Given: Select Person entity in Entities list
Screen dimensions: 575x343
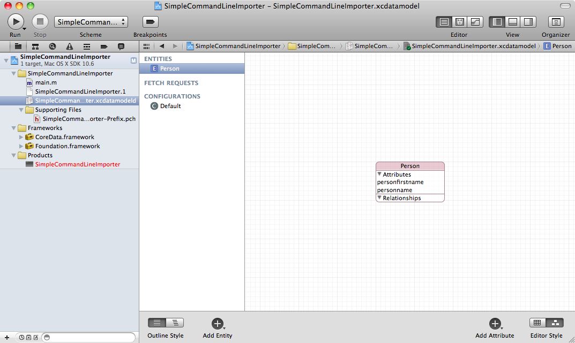Looking at the screenshot, I should [169, 68].
